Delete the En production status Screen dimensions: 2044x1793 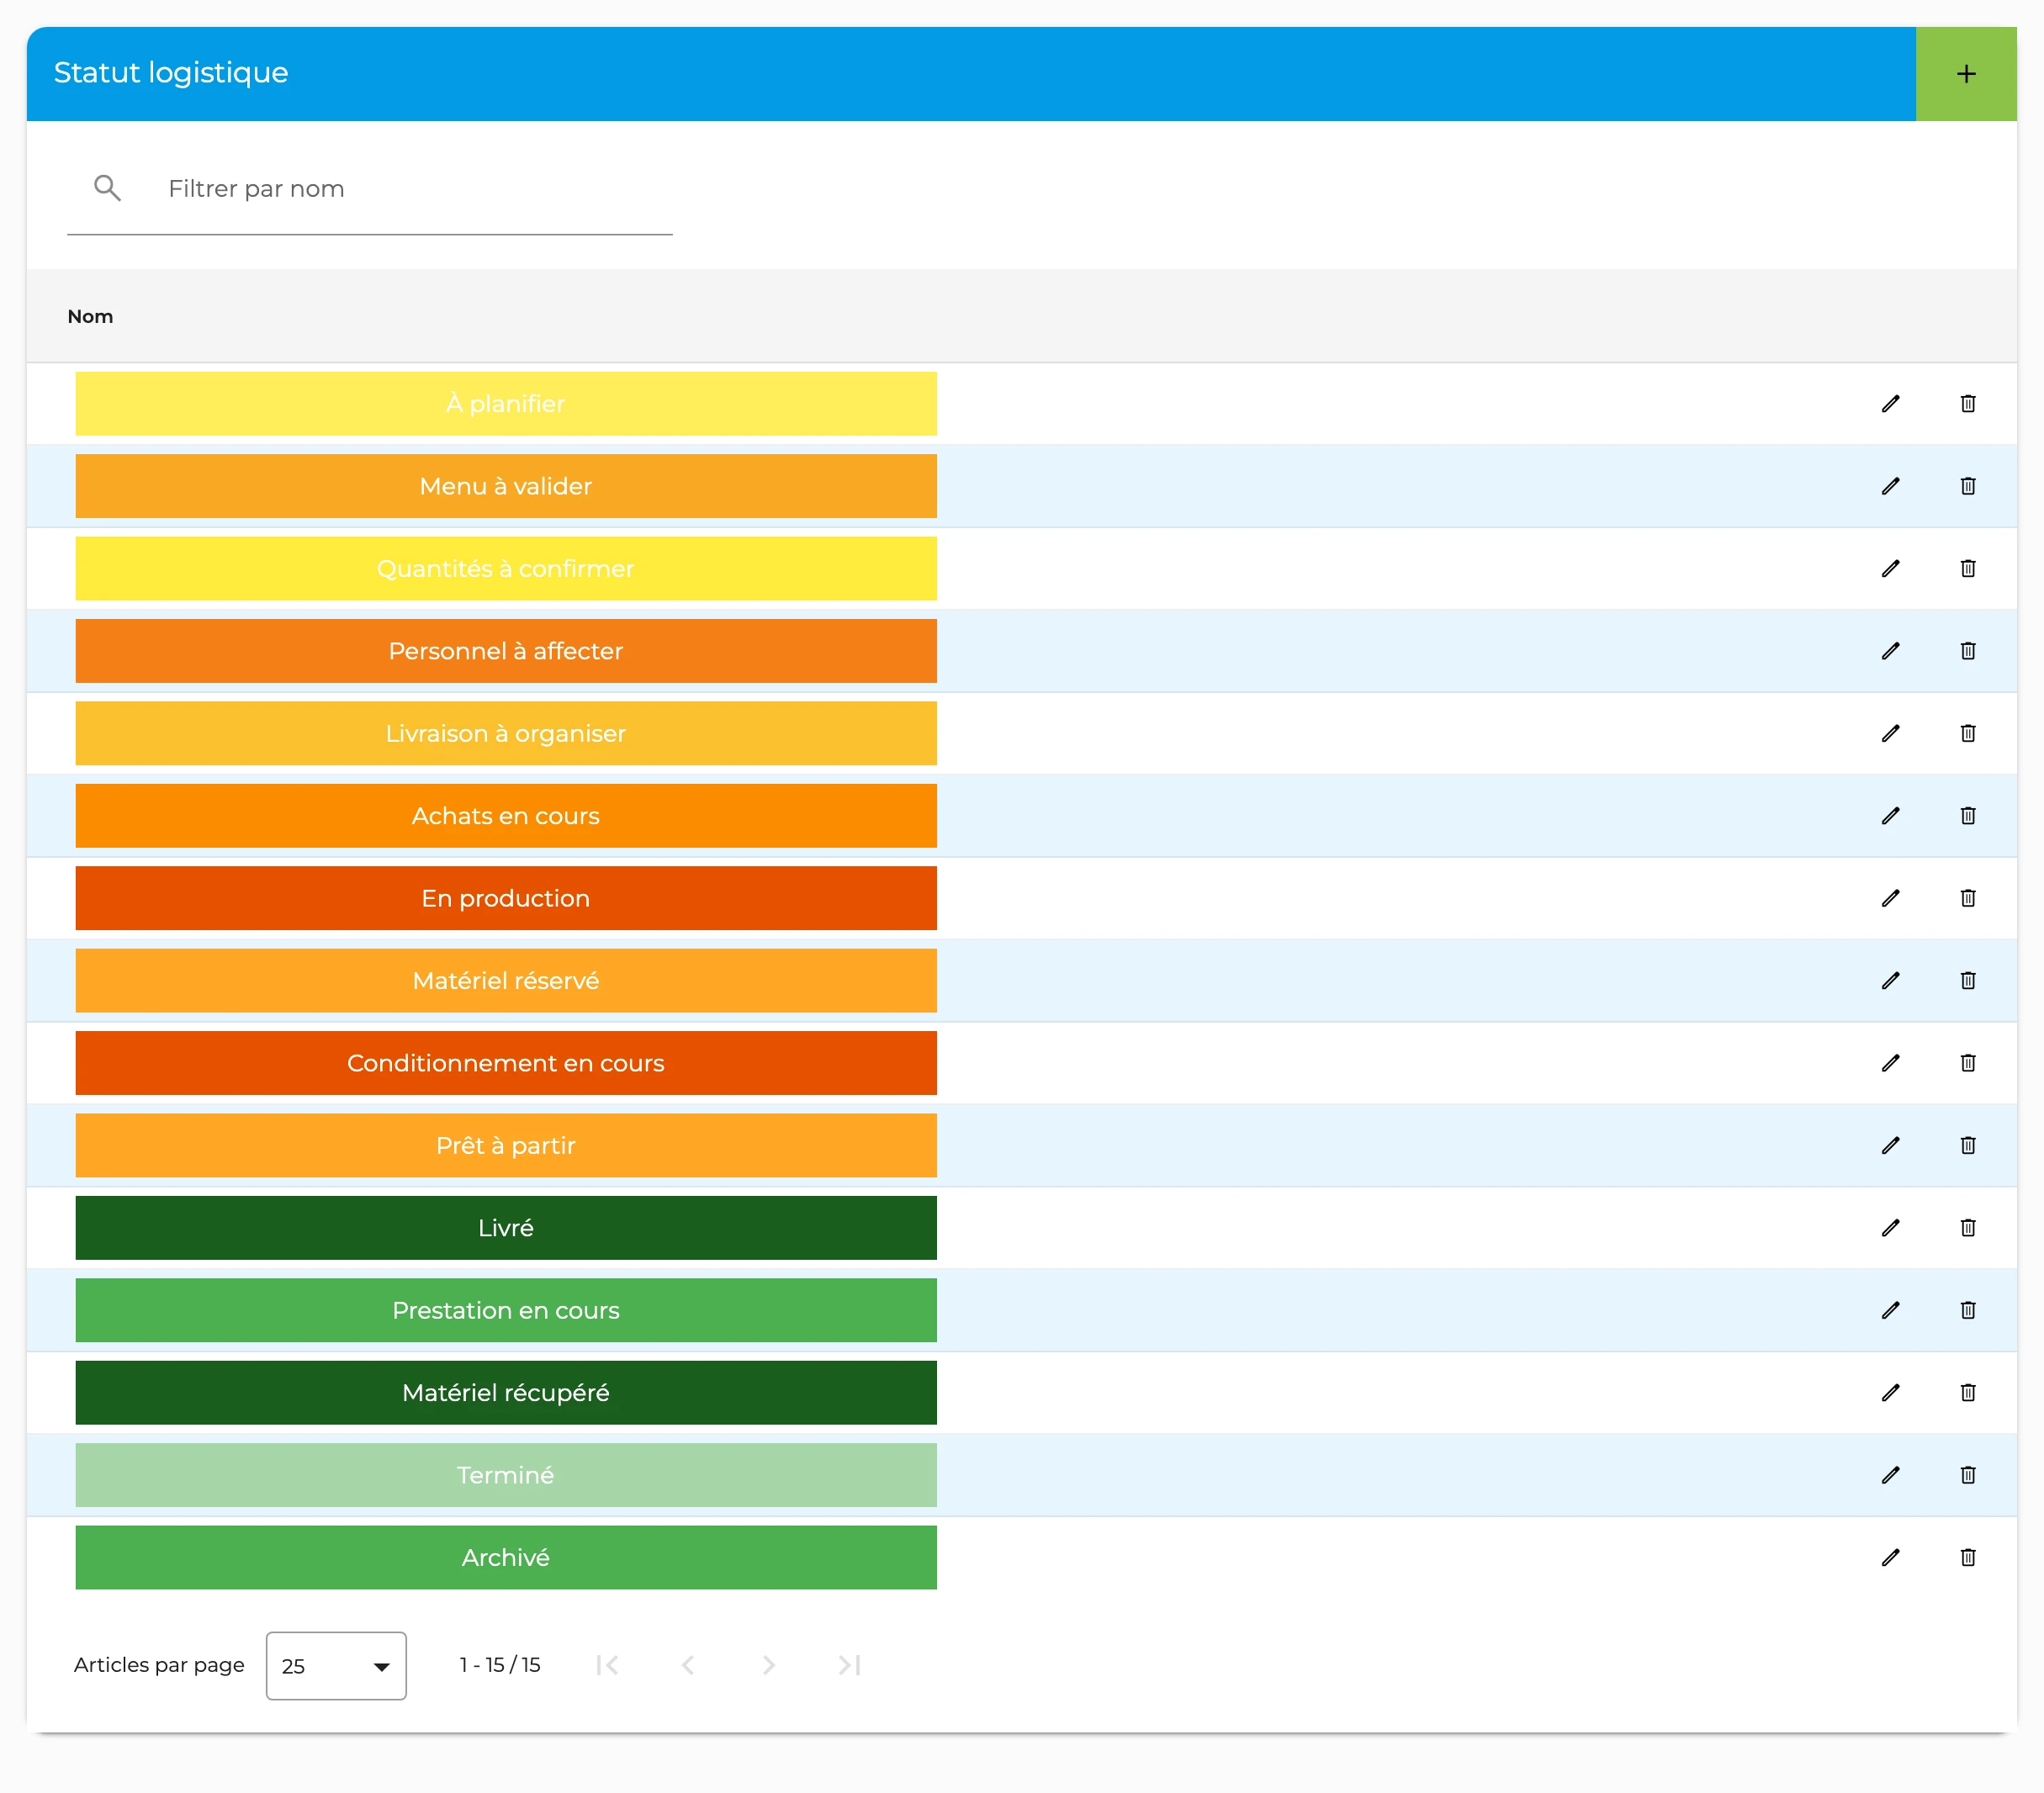click(x=1967, y=898)
